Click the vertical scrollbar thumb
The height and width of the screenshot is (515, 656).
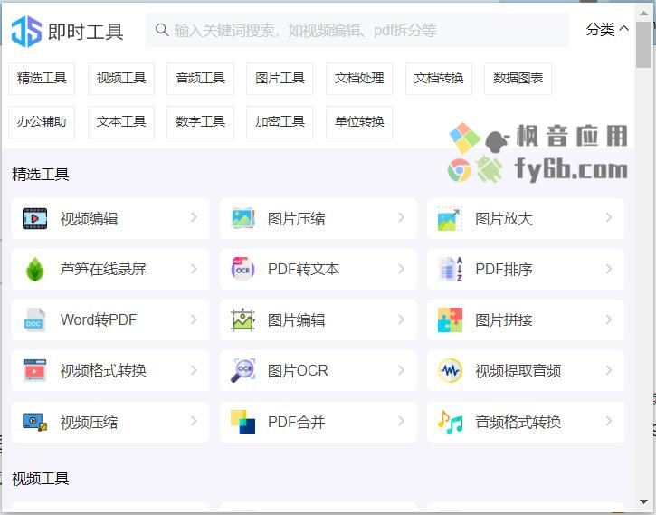pos(644,44)
